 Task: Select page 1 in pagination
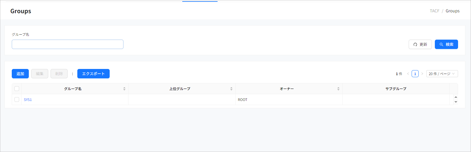coord(415,74)
